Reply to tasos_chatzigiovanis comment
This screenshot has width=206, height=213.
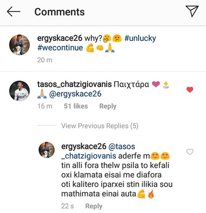click(108, 106)
